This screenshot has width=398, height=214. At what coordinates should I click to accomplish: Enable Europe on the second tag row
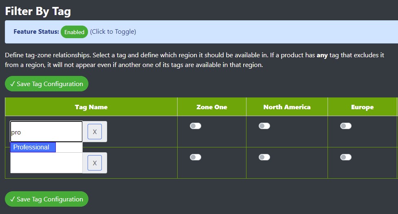coord(346,157)
